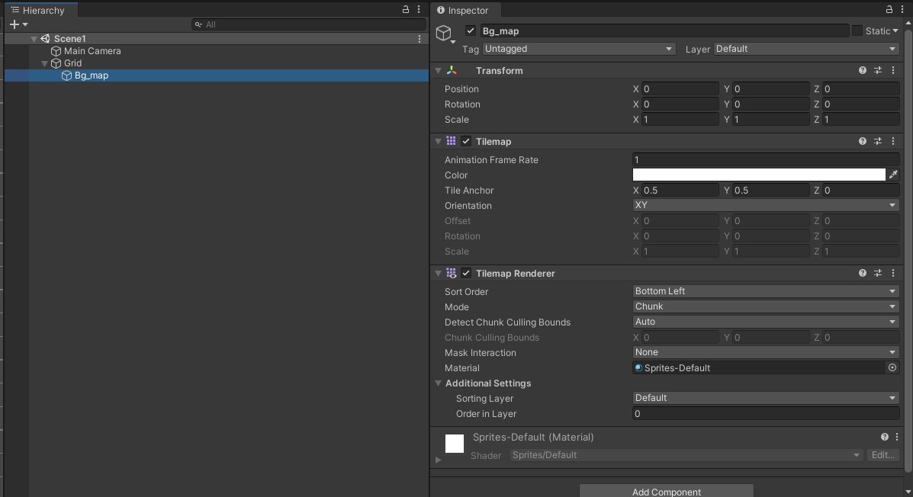Open the Orientation XY dropdown
Screen dimensions: 913x497
pyautogui.click(x=766, y=206)
